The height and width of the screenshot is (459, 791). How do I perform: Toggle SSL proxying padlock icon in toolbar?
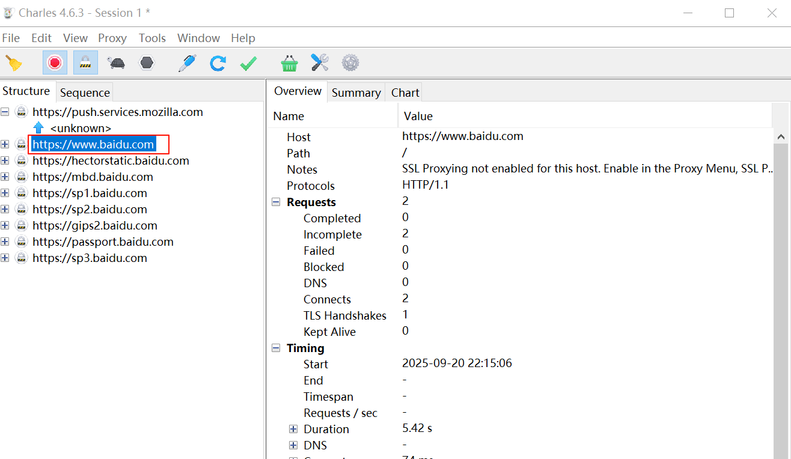pyautogui.click(x=86, y=63)
